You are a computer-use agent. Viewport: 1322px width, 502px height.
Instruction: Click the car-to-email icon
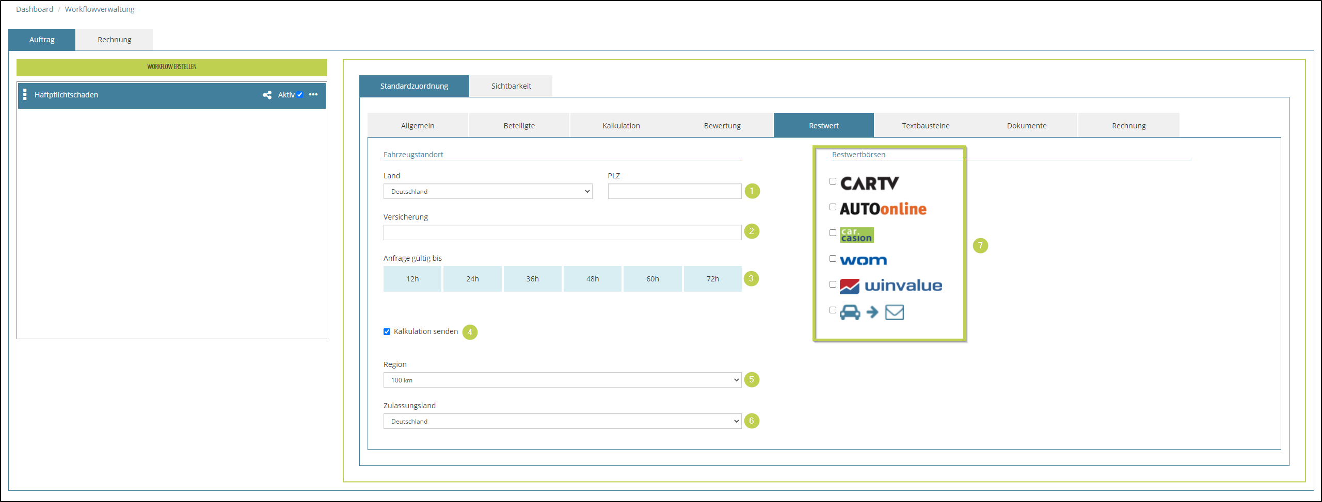[871, 312]
